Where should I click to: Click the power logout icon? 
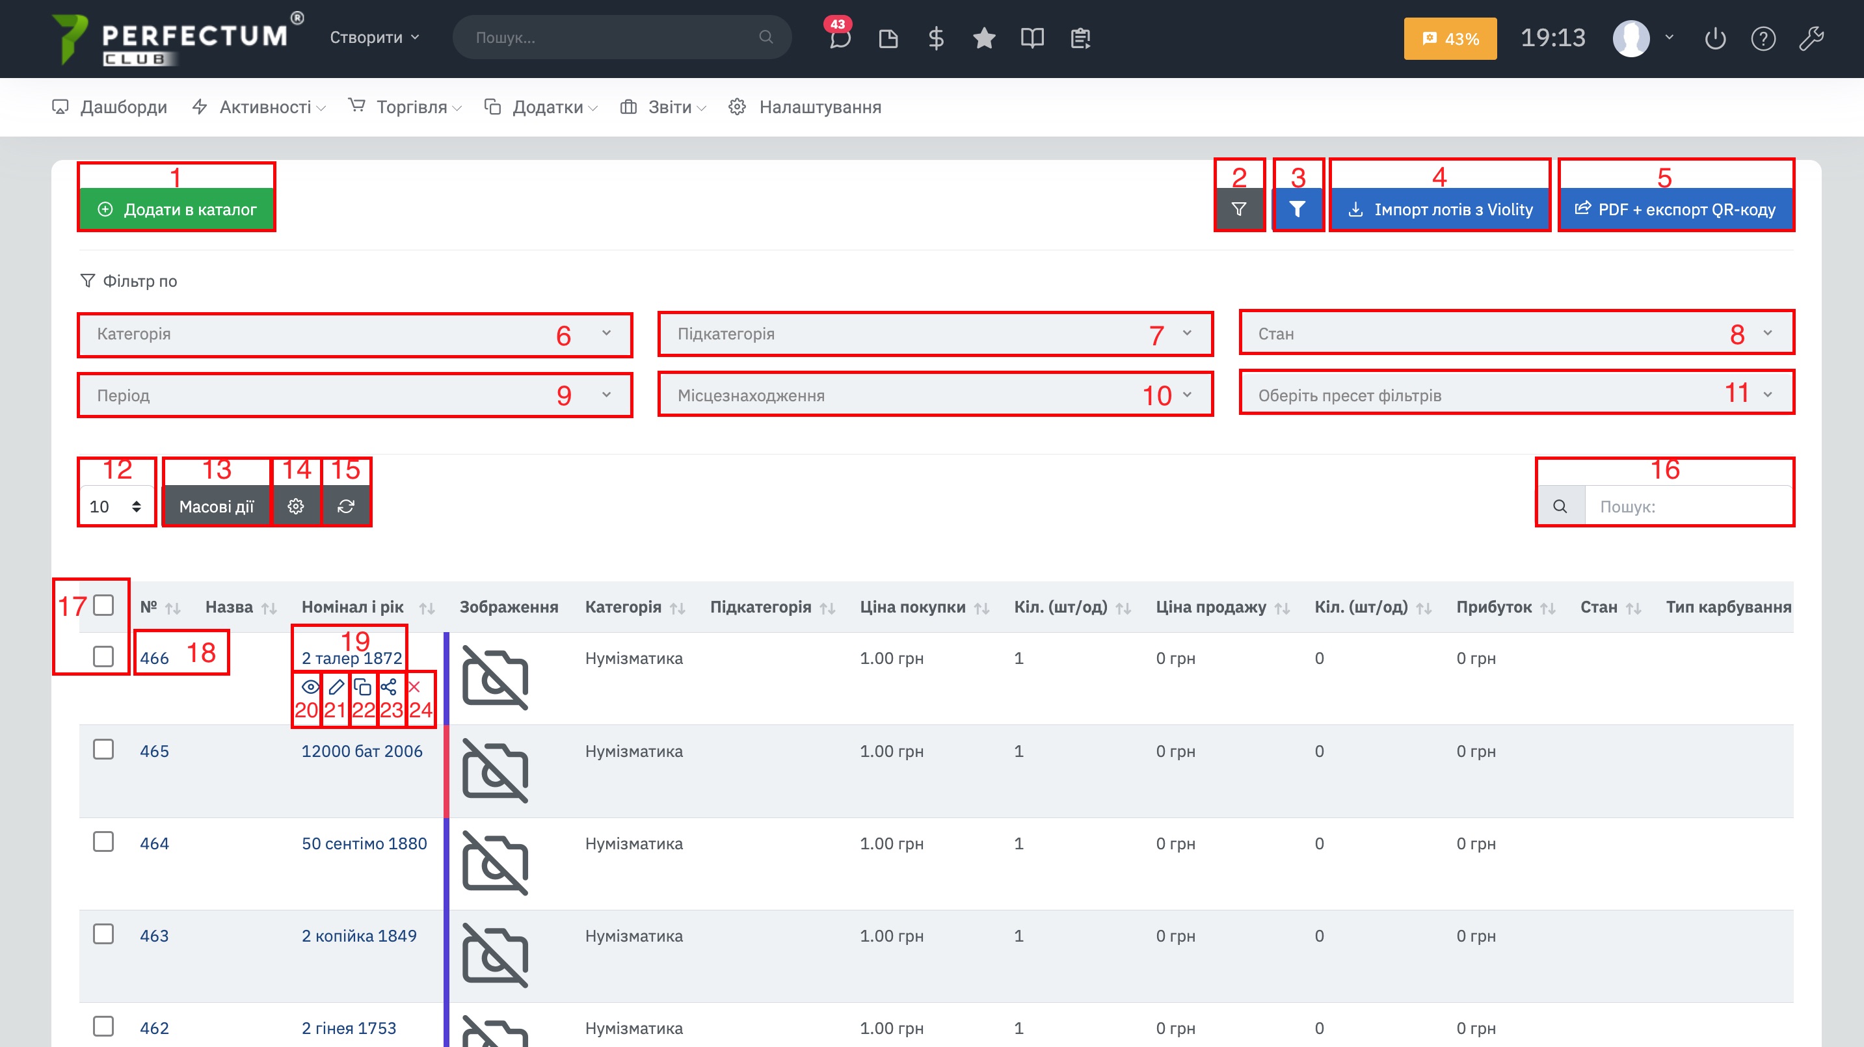point(1715,38)
